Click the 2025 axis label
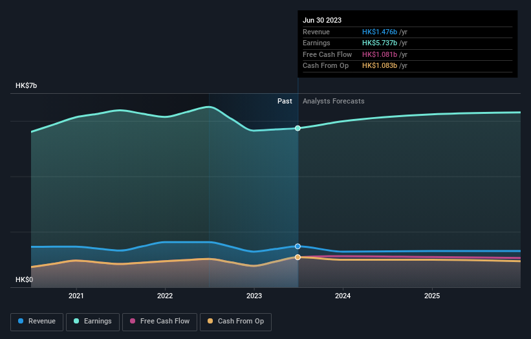Viewport: 531px width, 339px height. [432, 296]
